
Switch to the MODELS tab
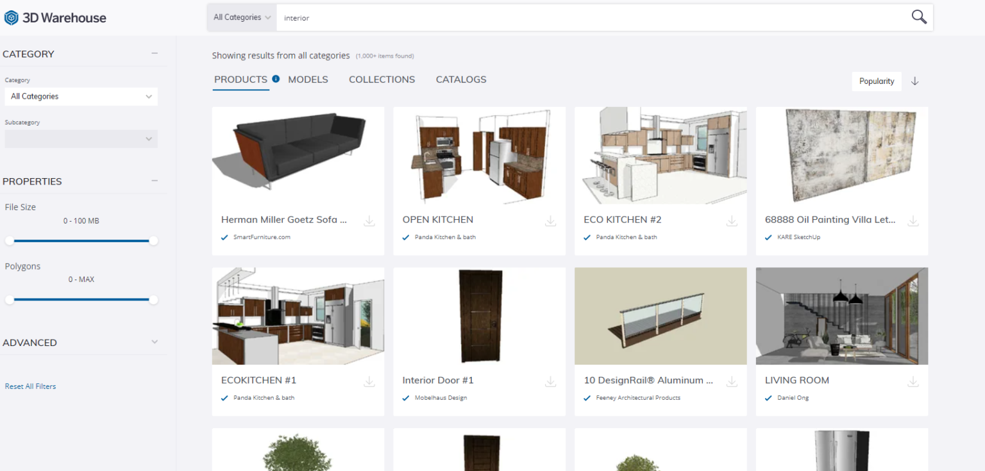pyautogui.click(x=308, y=79)
